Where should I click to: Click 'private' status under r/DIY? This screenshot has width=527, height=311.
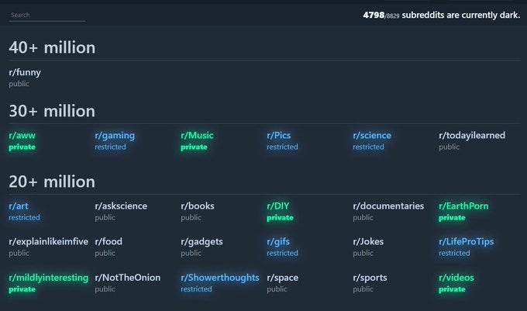280,218
